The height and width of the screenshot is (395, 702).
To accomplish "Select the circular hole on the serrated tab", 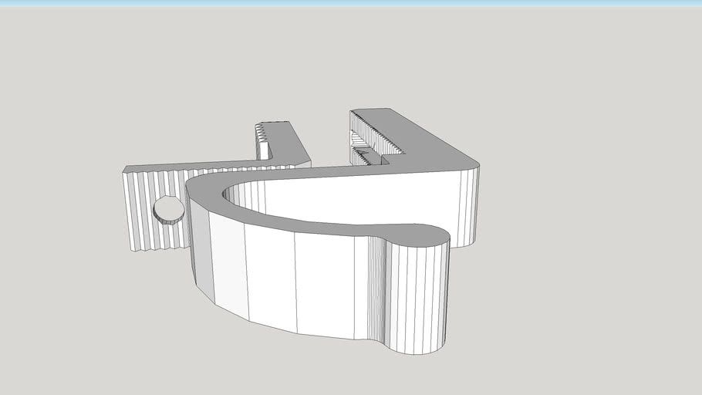I will [x=169, y=210].
